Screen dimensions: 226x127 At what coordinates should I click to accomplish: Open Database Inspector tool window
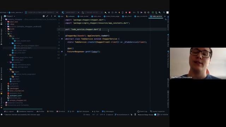pyautogui.click(x=25, y=111)
